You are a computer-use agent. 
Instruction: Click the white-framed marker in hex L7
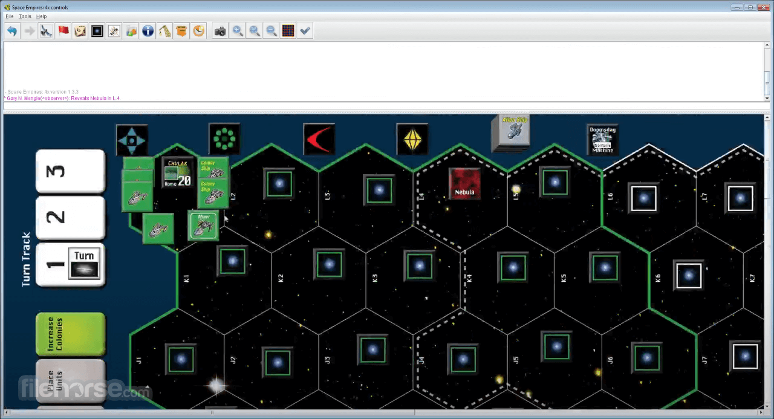coord(740,198)
